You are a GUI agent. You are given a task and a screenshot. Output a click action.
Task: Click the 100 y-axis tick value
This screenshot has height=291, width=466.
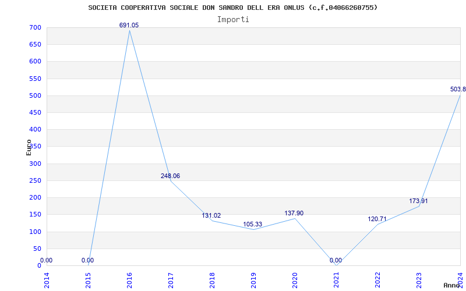(x=35, y=232)
